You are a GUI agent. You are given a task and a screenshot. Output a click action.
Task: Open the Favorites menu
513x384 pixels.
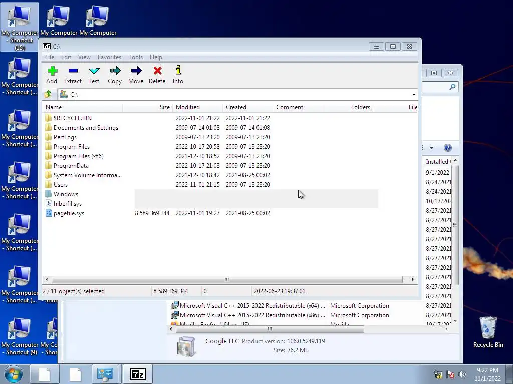(109, 57)
